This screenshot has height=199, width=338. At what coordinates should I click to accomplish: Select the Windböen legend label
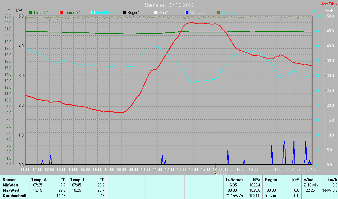(x=198, y=13)
